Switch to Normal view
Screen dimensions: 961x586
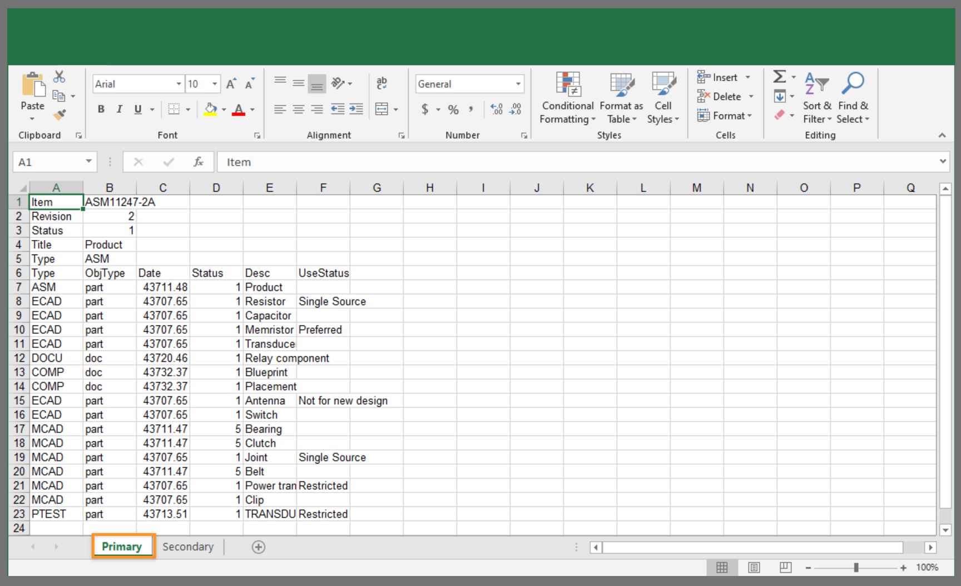[722, 567]
